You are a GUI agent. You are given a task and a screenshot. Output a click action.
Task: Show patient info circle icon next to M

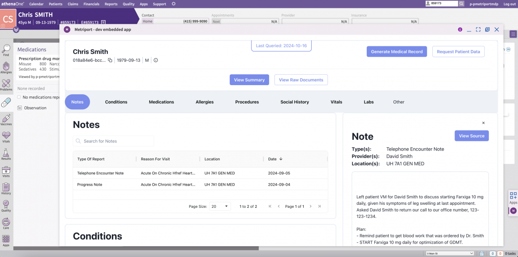point(156,60)
